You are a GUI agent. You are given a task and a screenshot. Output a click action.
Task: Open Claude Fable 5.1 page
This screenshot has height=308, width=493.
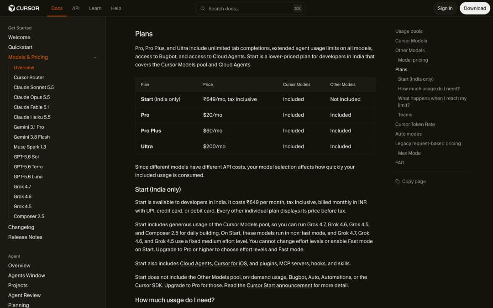click(x=31, y=107)
